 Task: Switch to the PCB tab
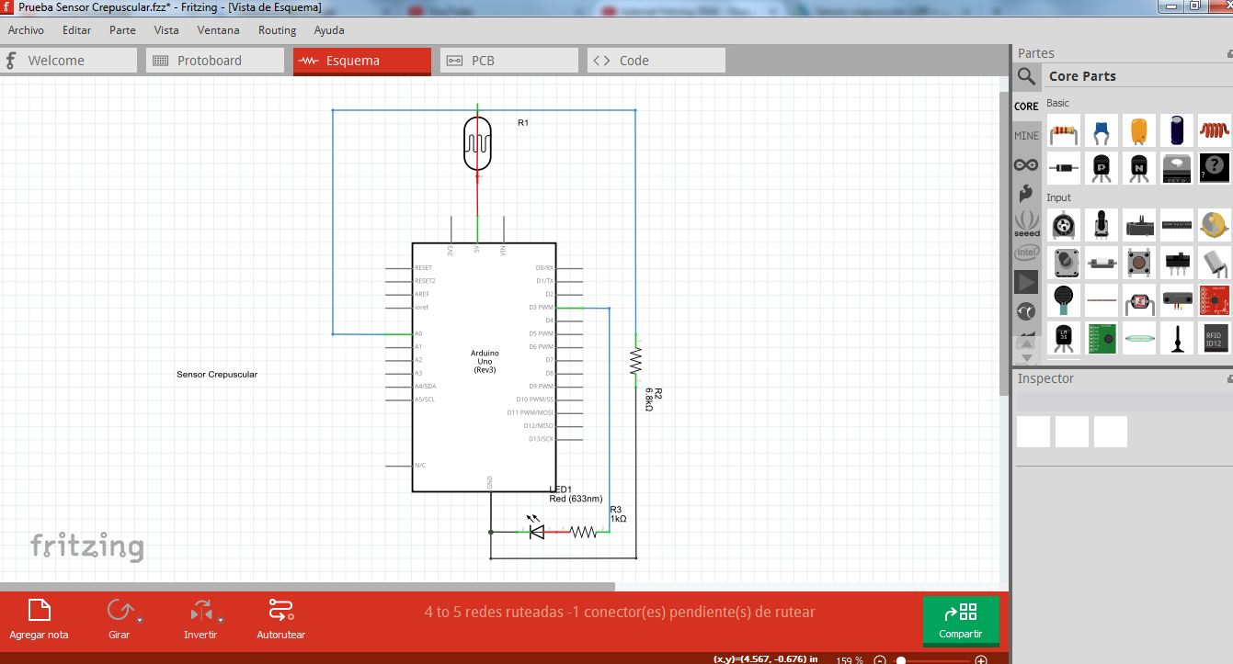tap(508, 61)
